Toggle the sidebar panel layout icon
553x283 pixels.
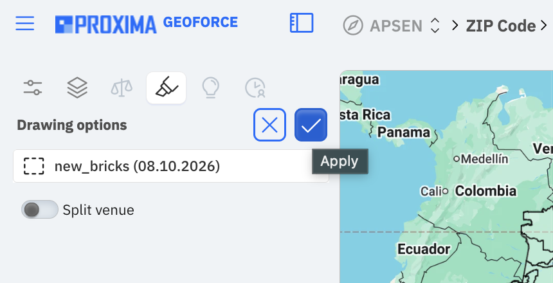click(x=302, y=23)
